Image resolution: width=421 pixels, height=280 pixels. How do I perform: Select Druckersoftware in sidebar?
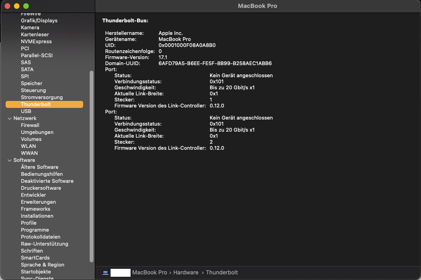coord(41,188)
